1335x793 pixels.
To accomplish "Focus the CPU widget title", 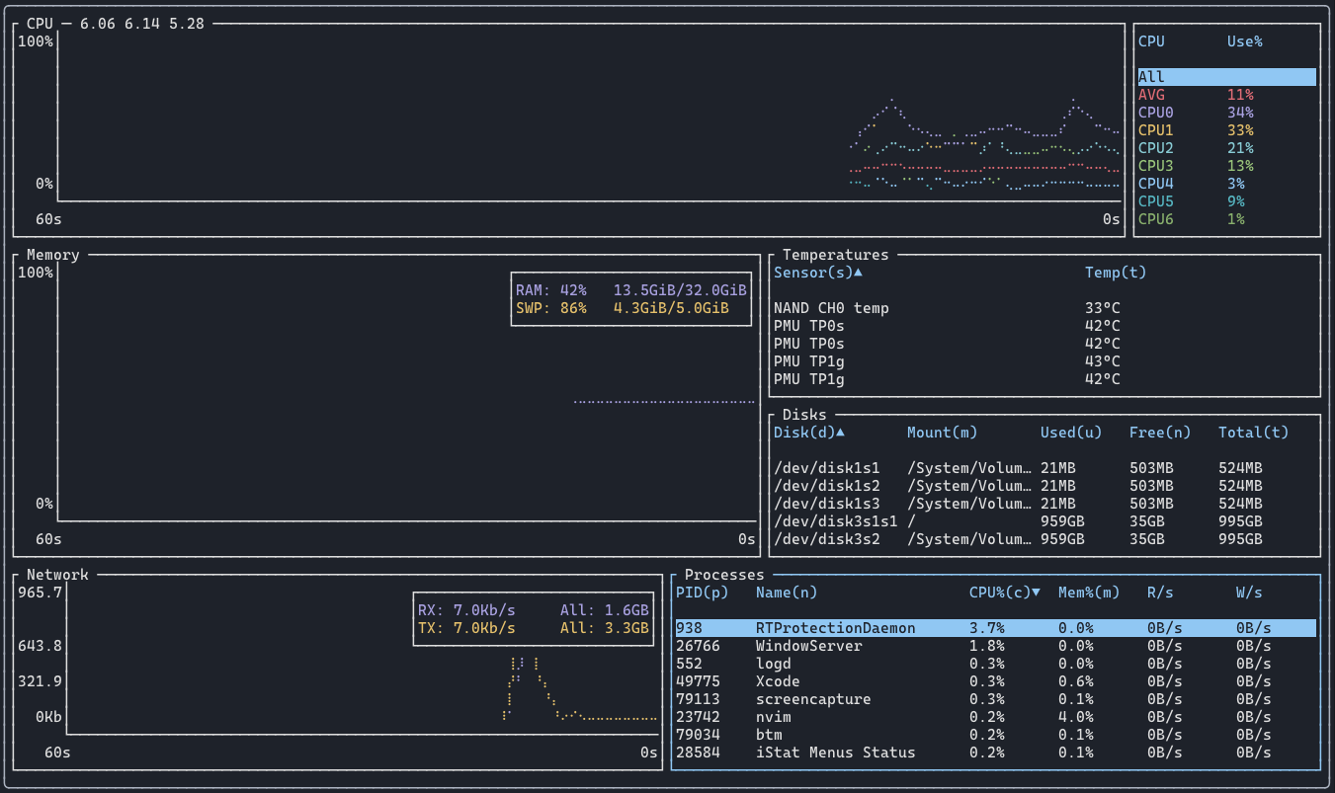I will pyautogui.click(x=41, y=24).
